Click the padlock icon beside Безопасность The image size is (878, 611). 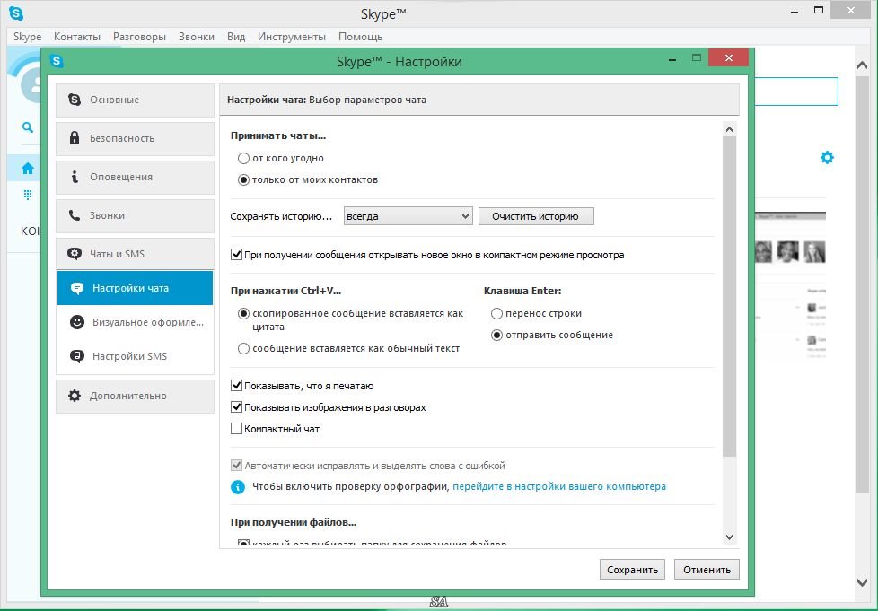tap(75, 137)
